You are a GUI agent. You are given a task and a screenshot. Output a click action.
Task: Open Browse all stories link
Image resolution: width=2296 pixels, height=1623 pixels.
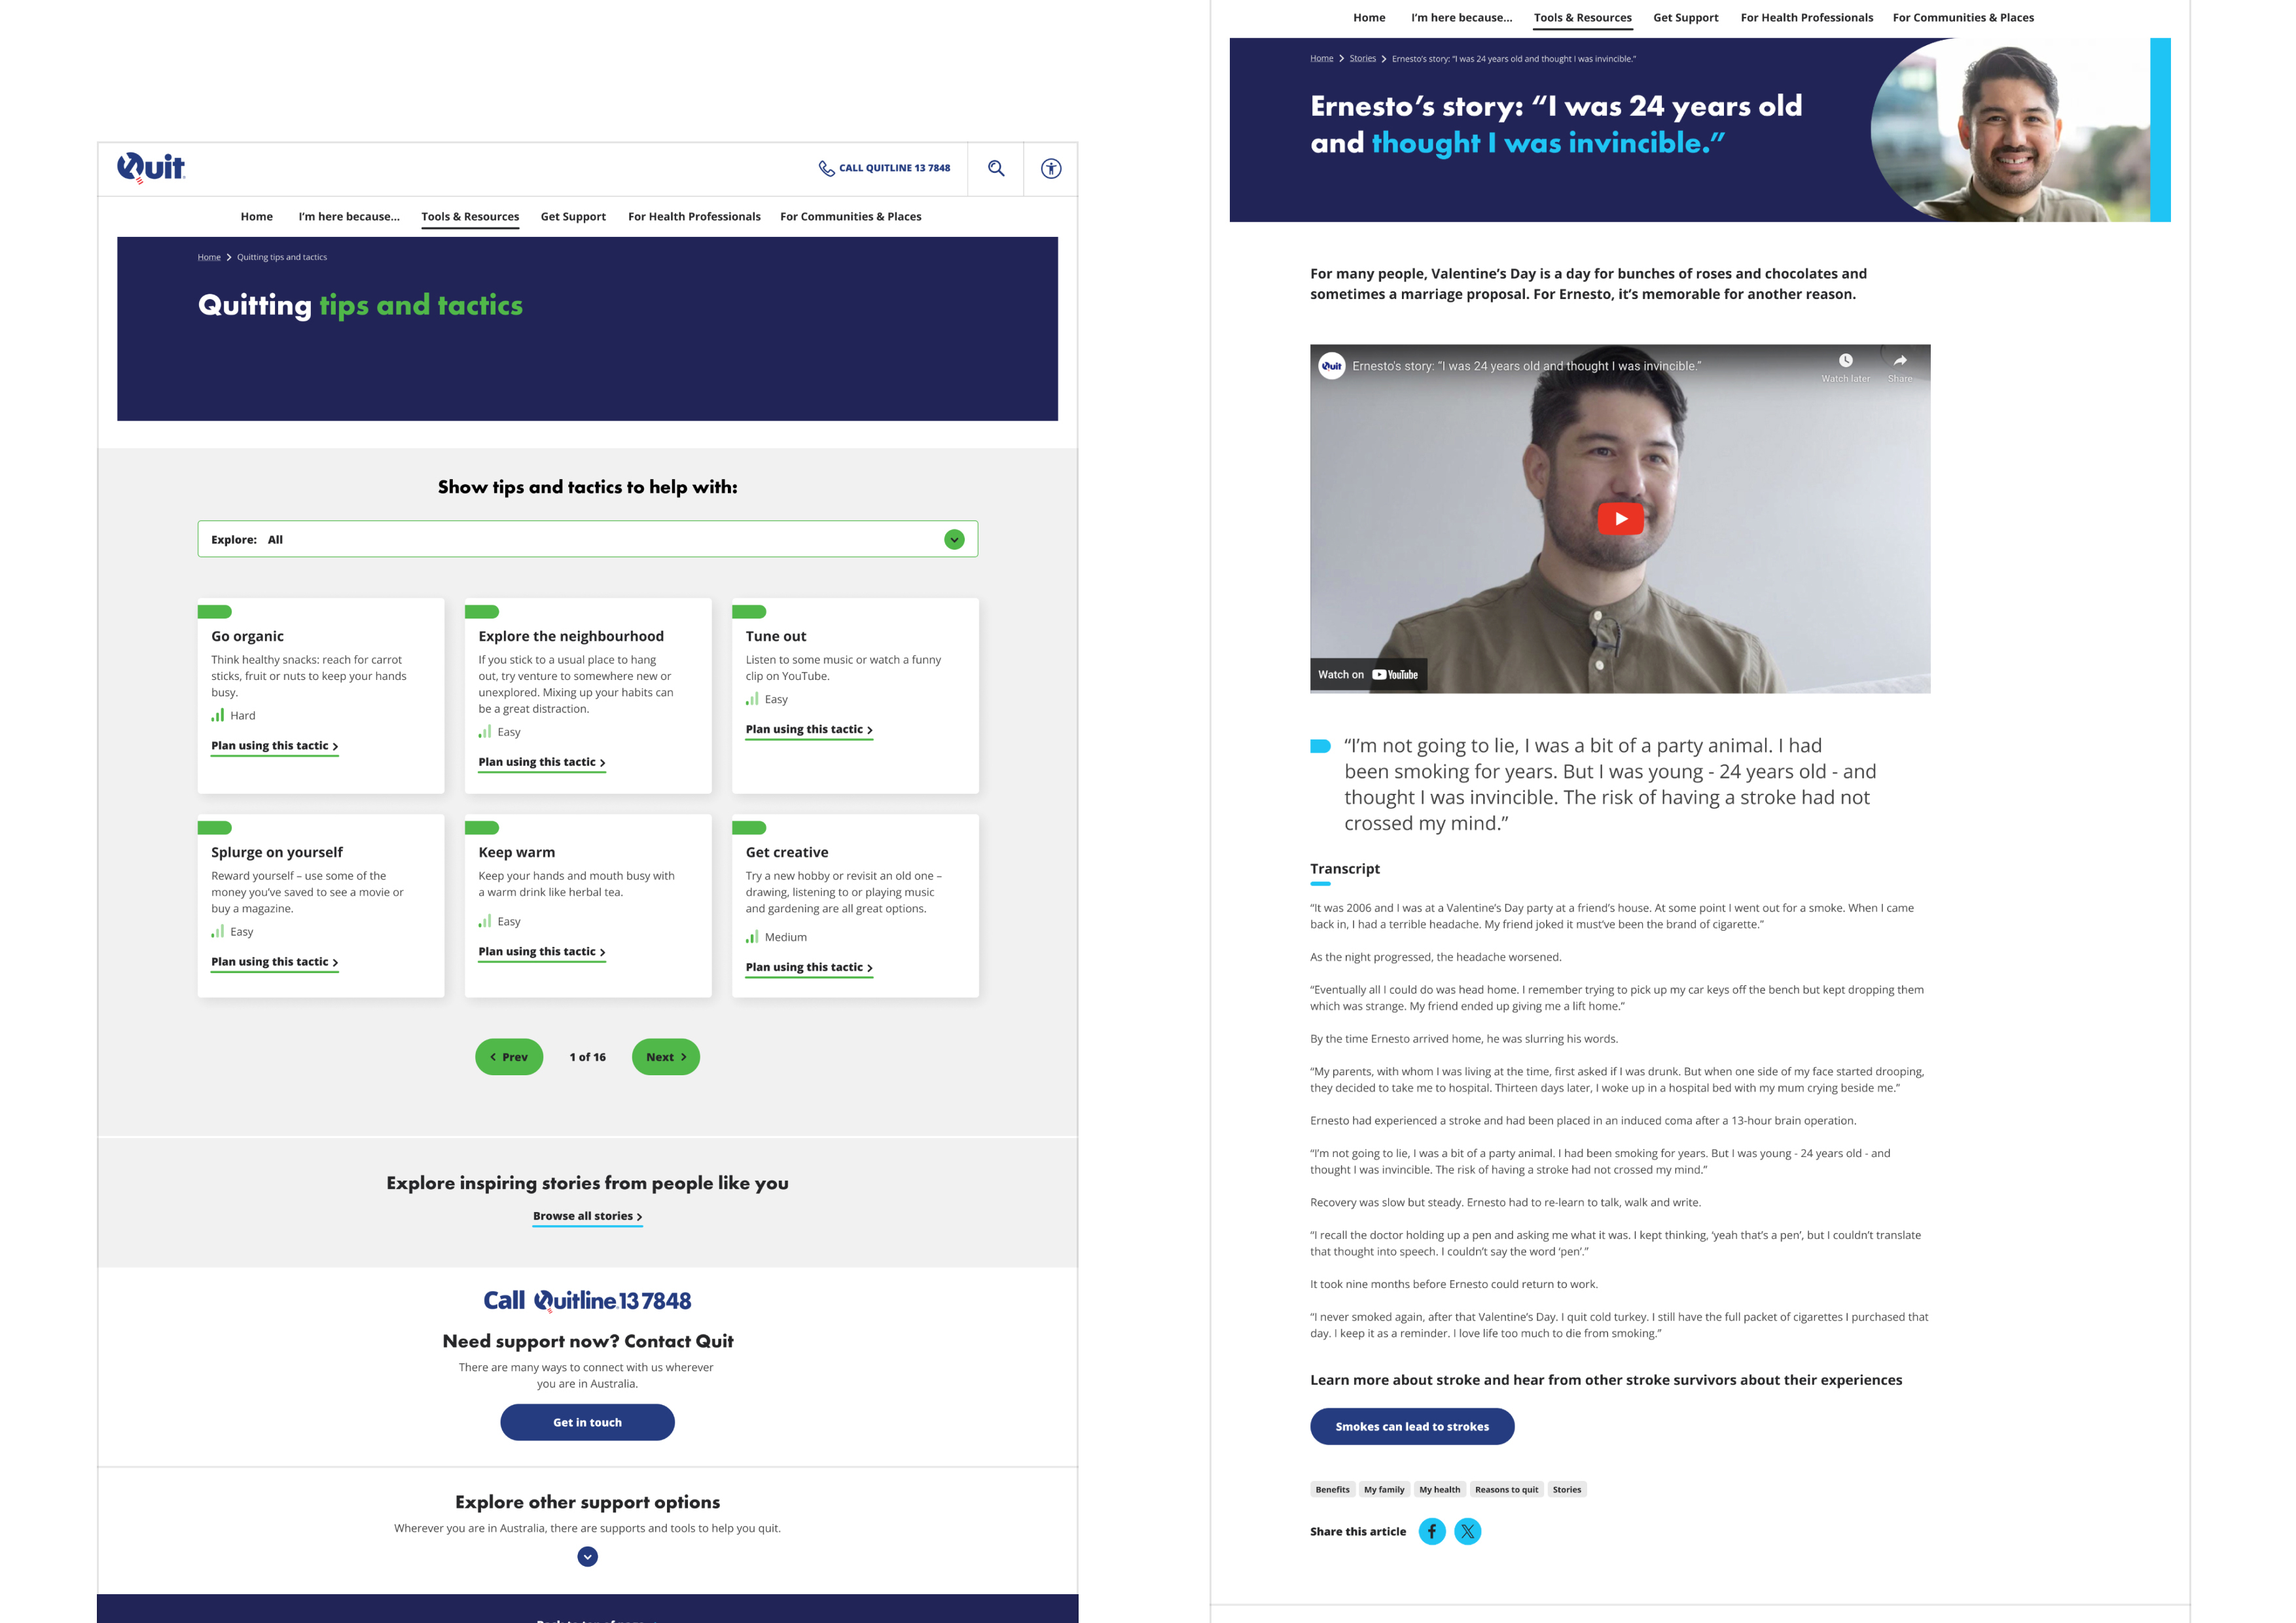click(587, 1216)
